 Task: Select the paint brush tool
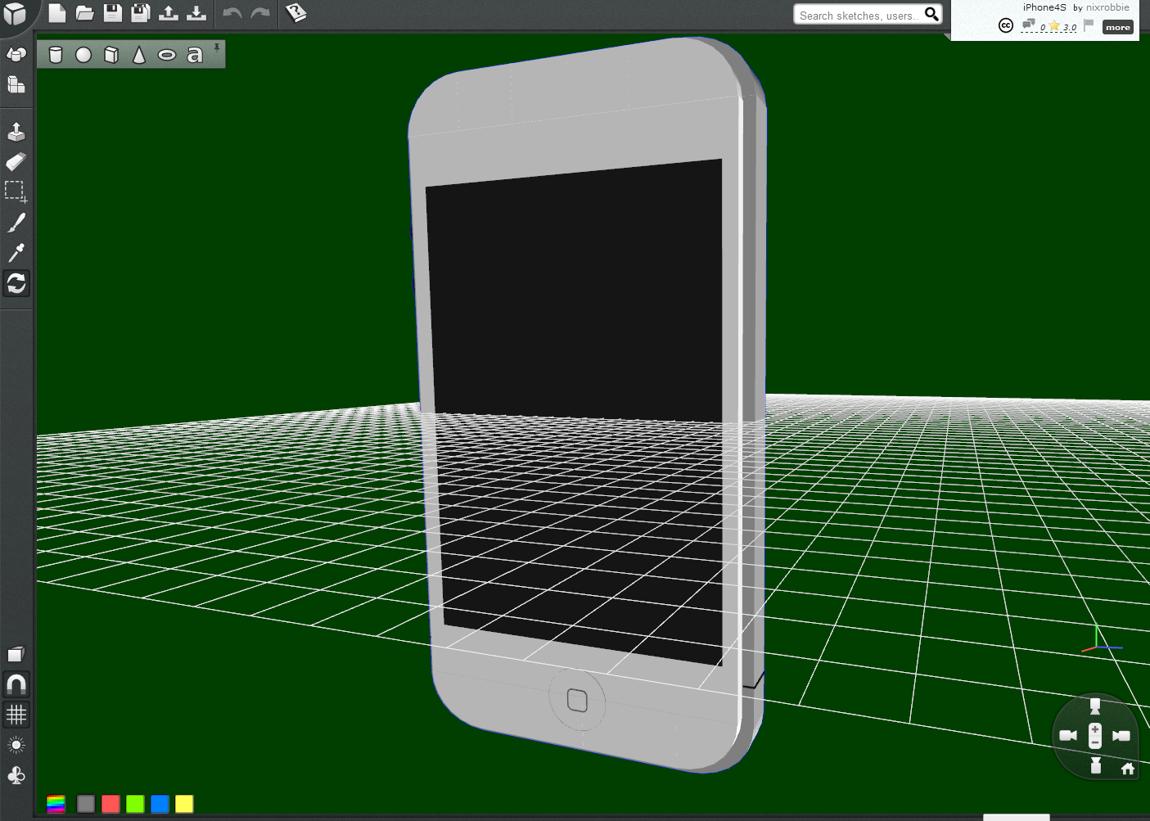pos(16,222)
